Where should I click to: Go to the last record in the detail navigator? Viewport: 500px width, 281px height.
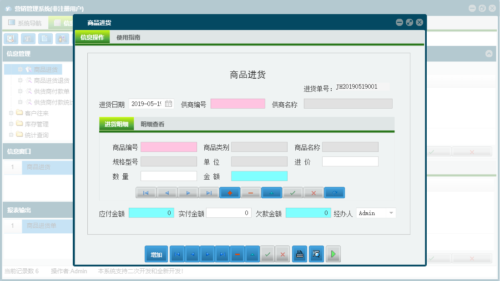pos(209,192)
